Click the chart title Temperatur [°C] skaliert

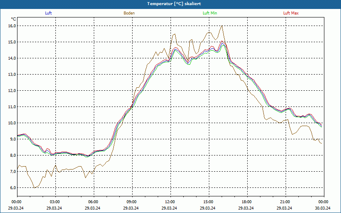click(x=174, y=4)
